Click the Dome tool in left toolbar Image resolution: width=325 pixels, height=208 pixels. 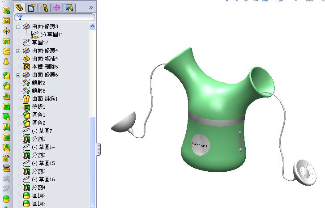tap(6, 199)
